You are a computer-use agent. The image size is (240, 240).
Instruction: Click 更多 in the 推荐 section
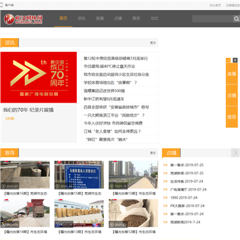153,153
